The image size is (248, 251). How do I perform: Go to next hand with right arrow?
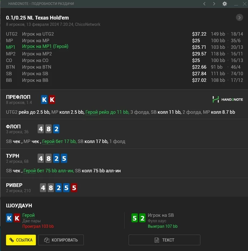click(214, 4)
